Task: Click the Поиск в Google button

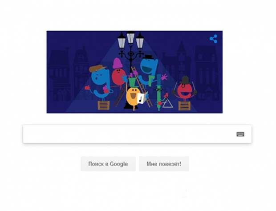Action: (108, 164)
